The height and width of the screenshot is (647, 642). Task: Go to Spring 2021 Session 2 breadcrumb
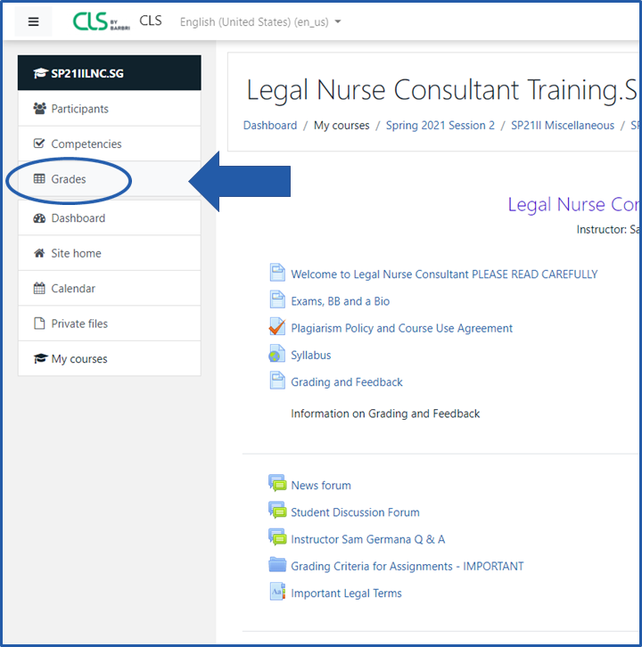(x=440, y=126)
